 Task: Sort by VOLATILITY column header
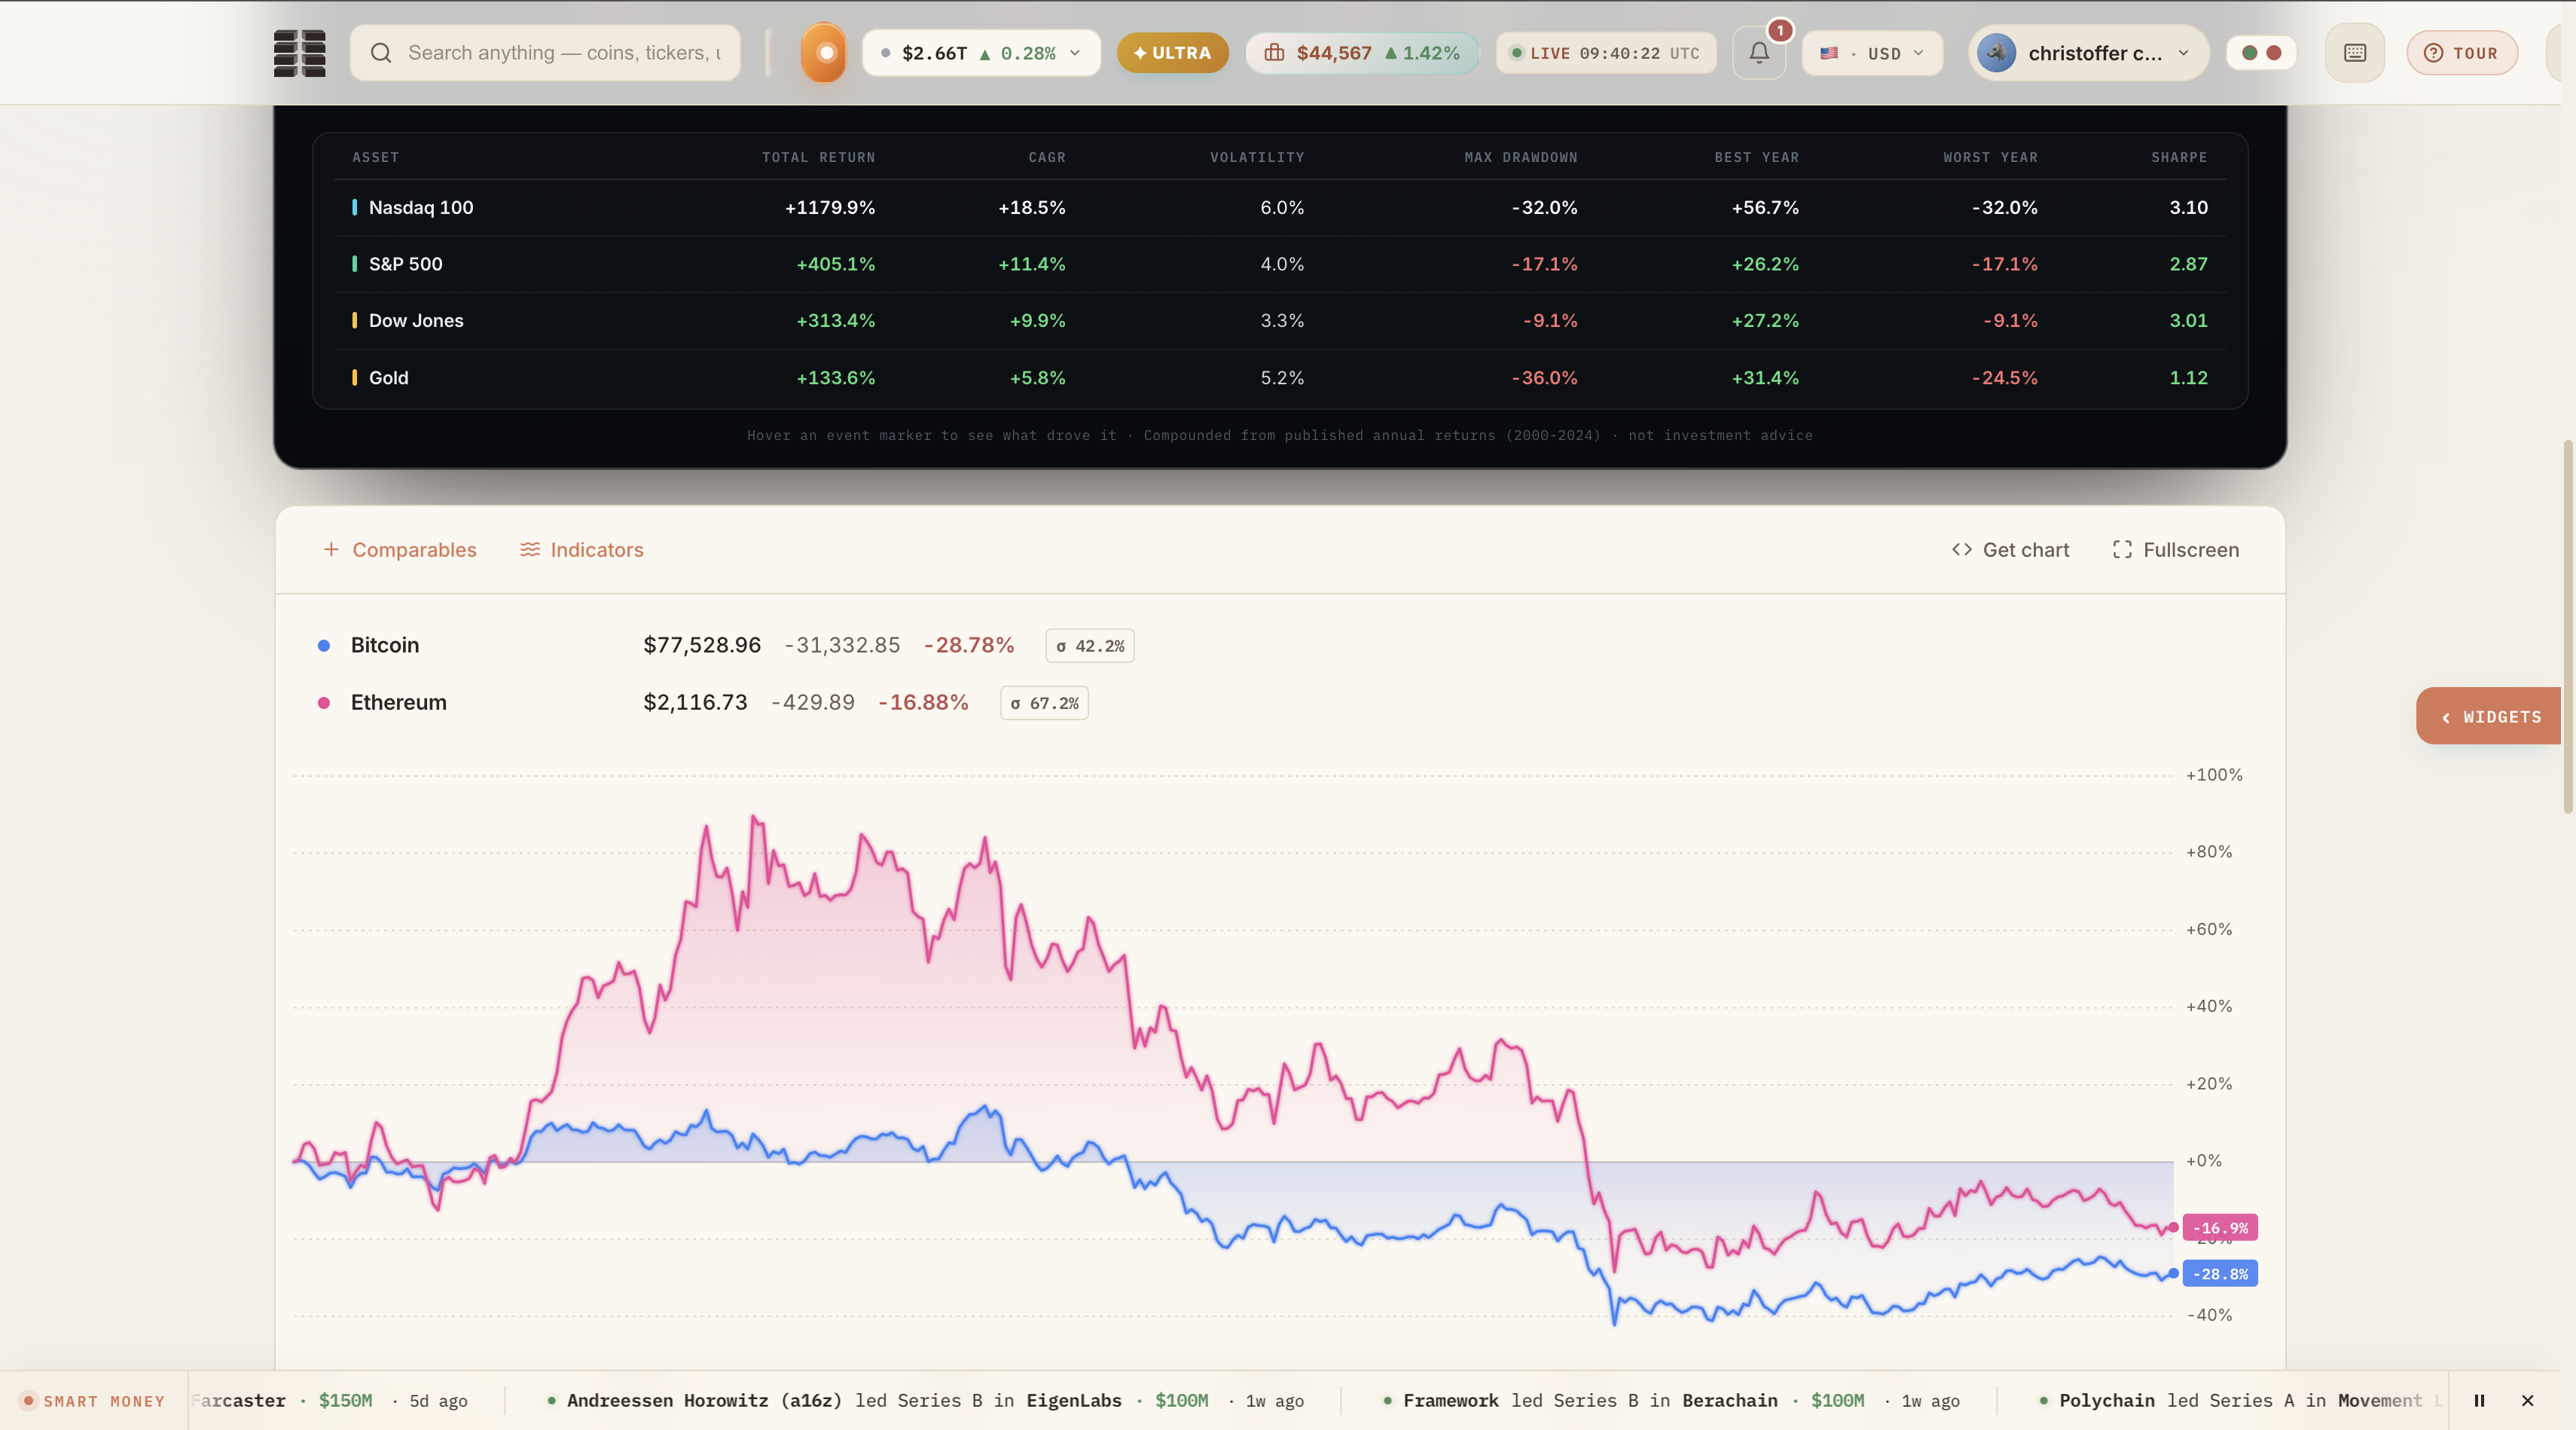tap(1257, 157)
